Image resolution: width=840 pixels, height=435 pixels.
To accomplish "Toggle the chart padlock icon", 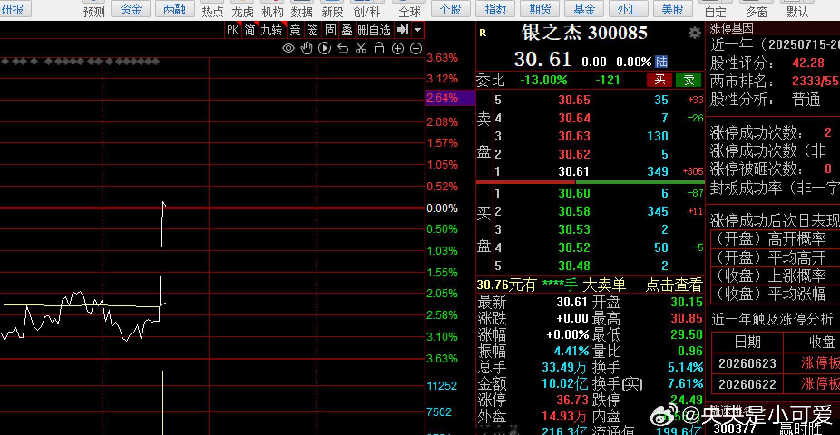I will point(379,48).
